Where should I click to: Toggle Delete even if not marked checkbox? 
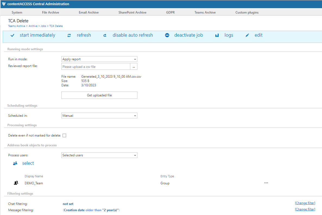coord(64,135)
